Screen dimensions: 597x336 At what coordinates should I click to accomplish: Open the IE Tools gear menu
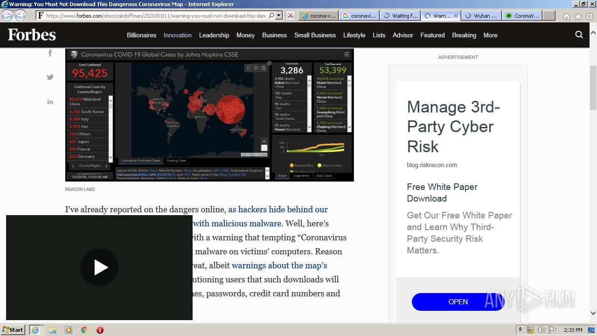(590, 16)
